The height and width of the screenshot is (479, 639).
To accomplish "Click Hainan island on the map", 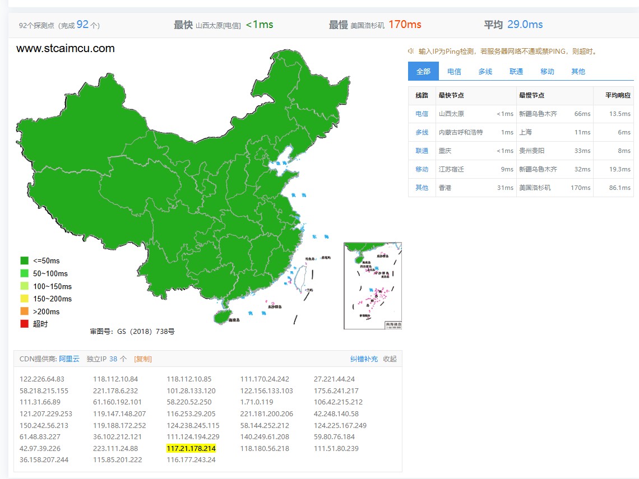I will [x=223, y=317].
